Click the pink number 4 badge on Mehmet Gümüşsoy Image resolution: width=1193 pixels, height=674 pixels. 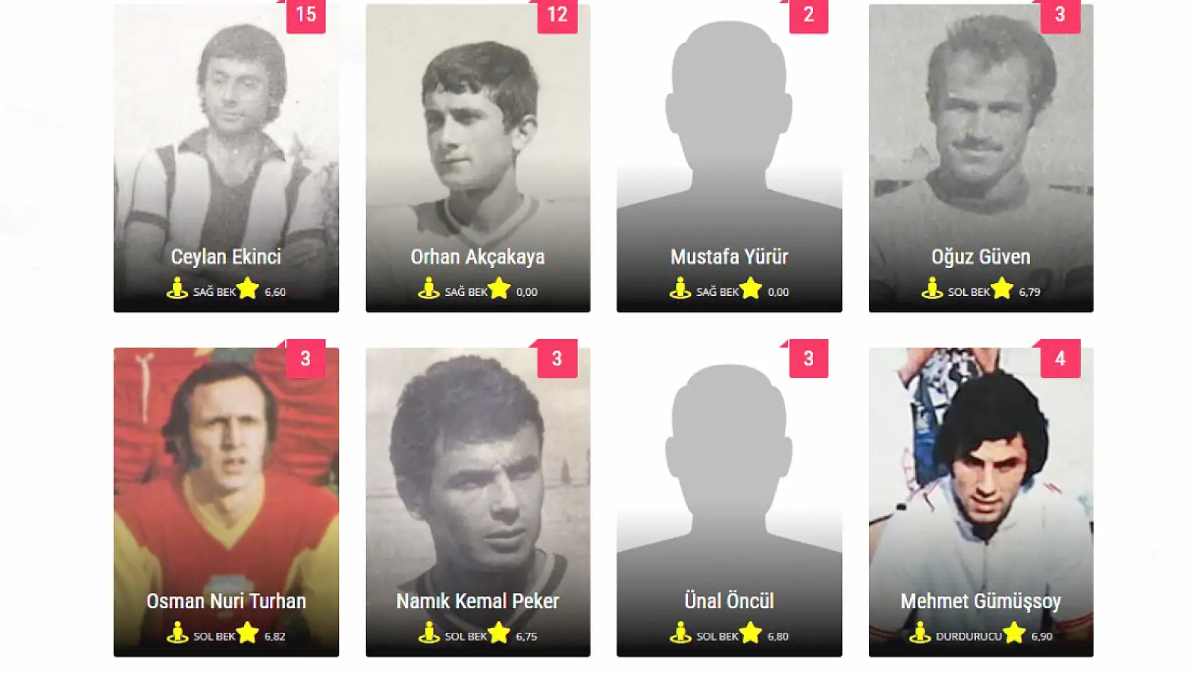(x=1060, y=359)
